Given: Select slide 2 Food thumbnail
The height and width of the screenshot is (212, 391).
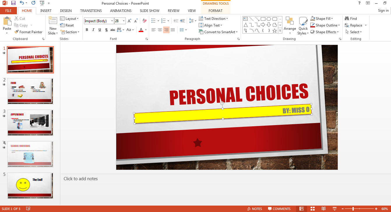Looking at the screenshot, I should pos(30,91).
